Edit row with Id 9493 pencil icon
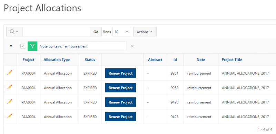The height and width of the screenshot is (134, 276). 10,116
